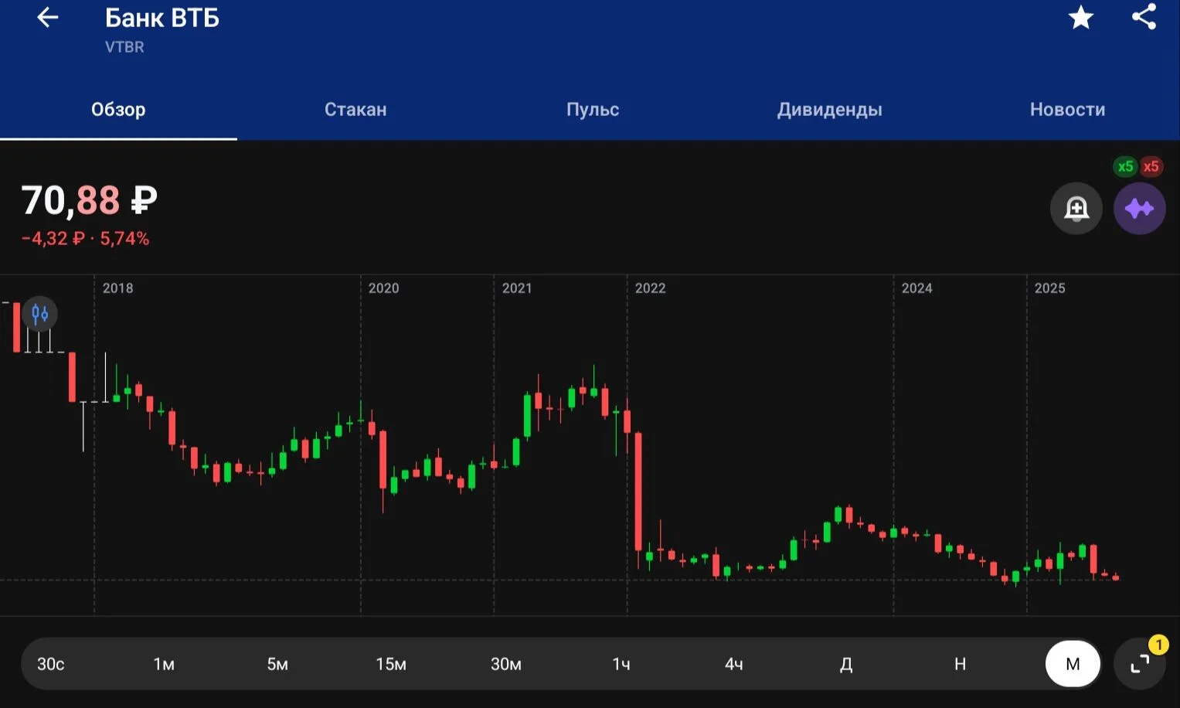Click the 70,88 ₽ price value

[90, 200]
